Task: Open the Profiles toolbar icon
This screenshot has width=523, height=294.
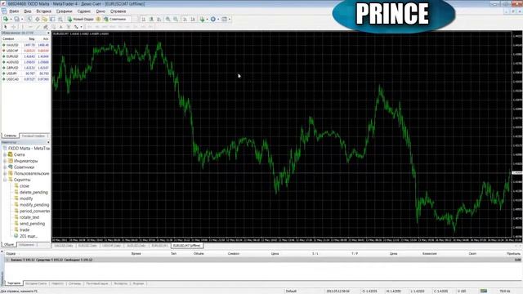Action: 16,20
